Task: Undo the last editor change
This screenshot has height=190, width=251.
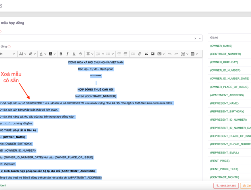Action: pos(169,54)
